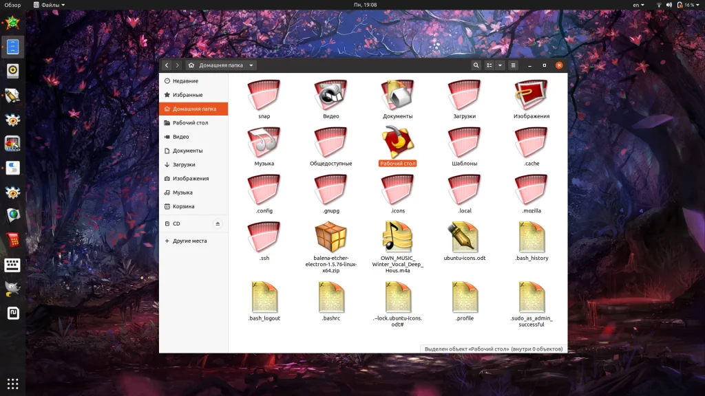Open Корзина in the sidebar
The height and width of the screenshot is (396, 705).
click(183, 206)
